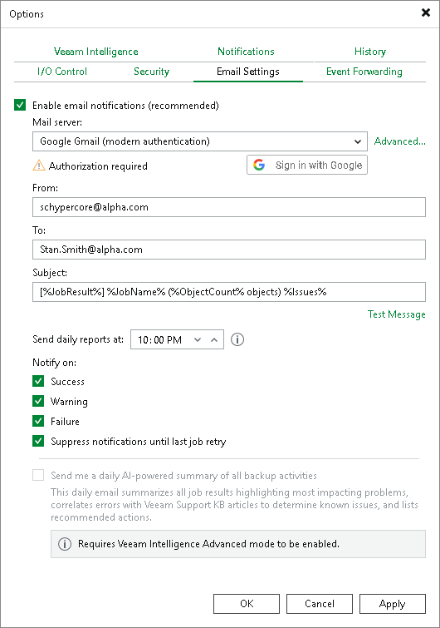Click the Apply button
The width and height of the screenshot is (440, 628).
pos(393,604)
